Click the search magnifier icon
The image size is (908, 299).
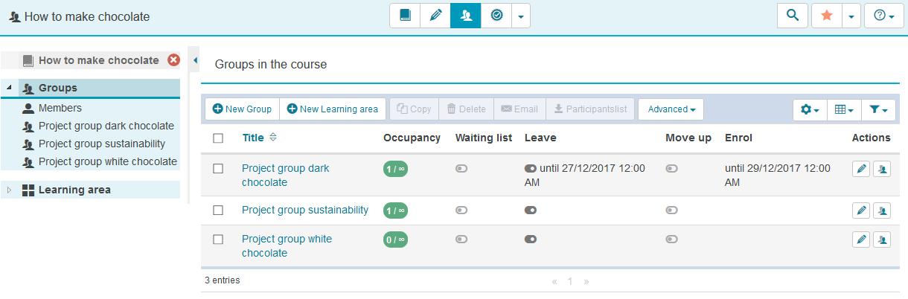coord(793,16)
